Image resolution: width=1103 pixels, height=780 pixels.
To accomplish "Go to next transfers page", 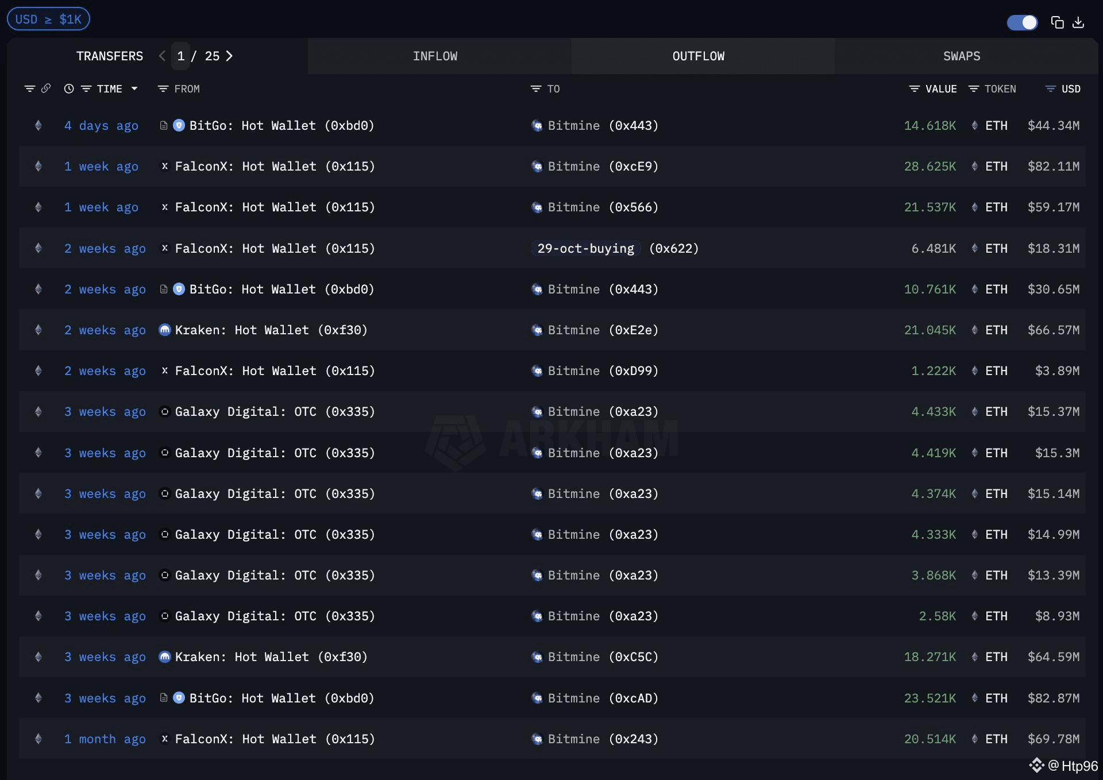I will click(x=229, y=56).
